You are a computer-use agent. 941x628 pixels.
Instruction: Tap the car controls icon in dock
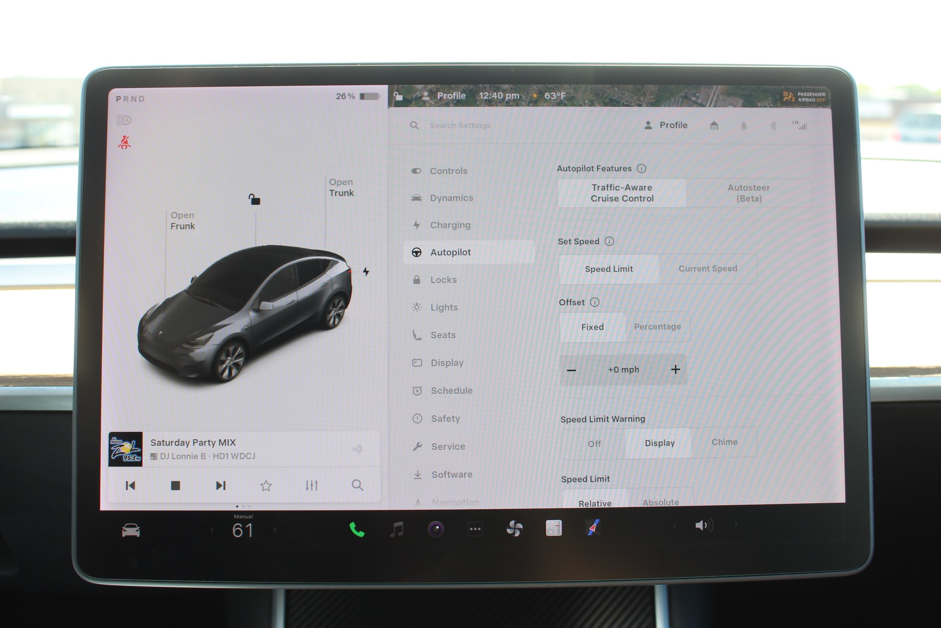[131, 531]
